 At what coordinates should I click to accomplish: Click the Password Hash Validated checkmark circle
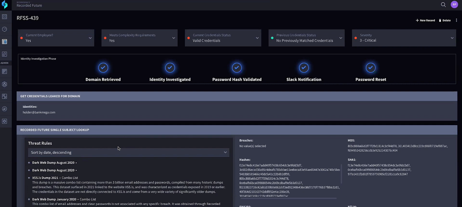[237, 68]
